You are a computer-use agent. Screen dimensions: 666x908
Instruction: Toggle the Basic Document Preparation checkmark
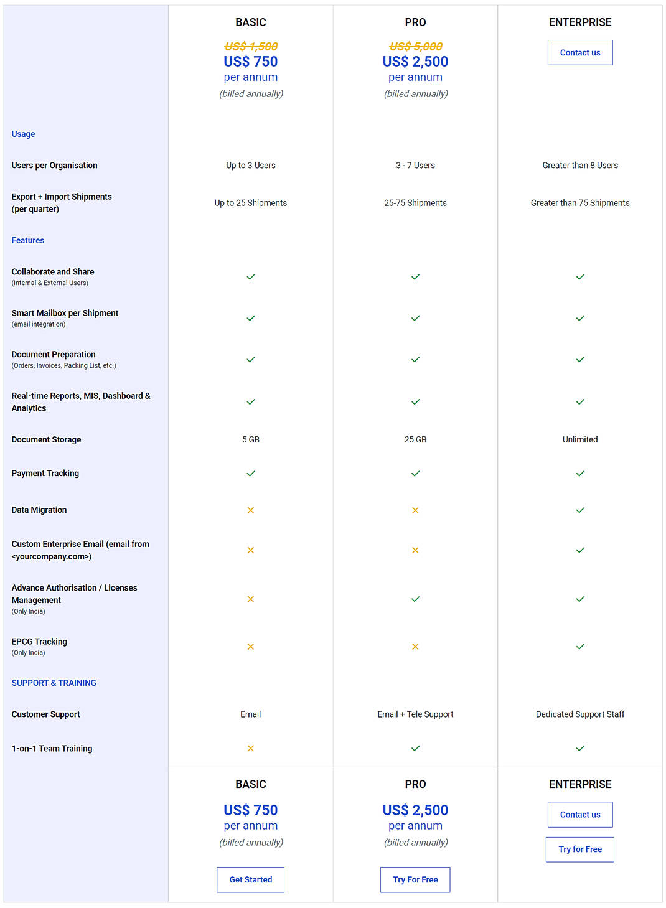click(x=250, y=359)
